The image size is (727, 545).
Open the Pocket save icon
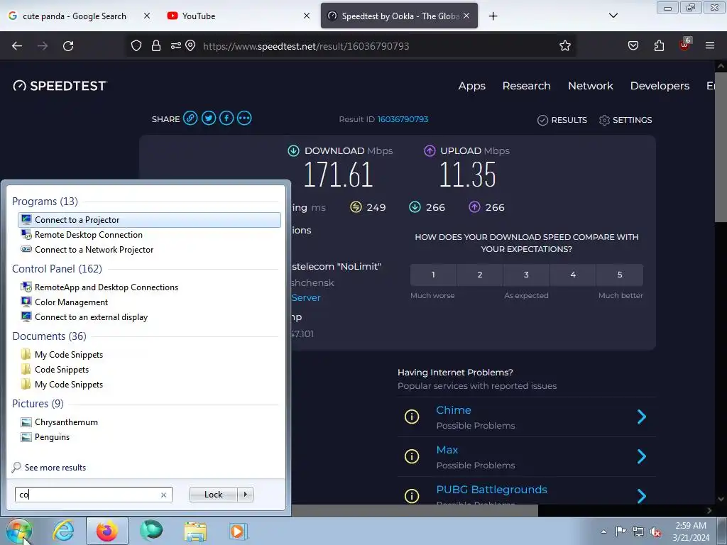point(633,46)
